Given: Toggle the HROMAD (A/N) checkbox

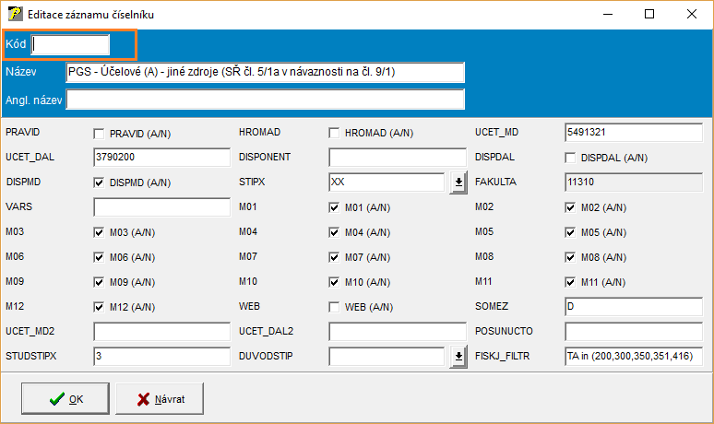Looking at the screenshot, I should pyautogui.click(x=334, y=134).
